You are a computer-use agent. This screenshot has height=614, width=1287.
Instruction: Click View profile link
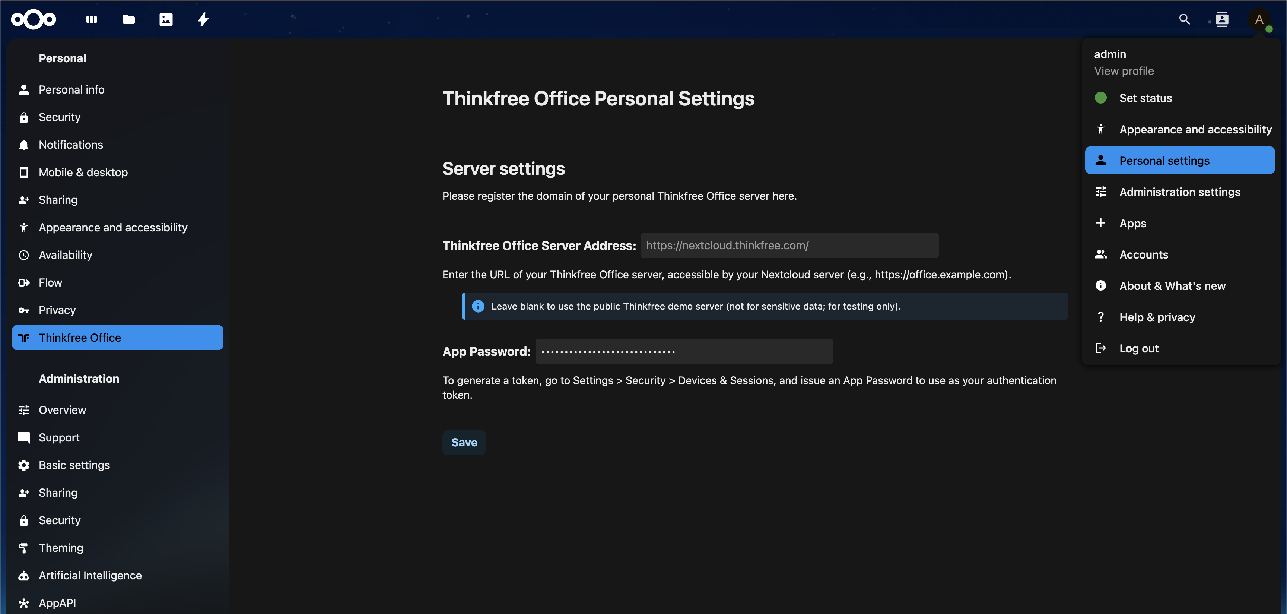(x=1124, y=71)
